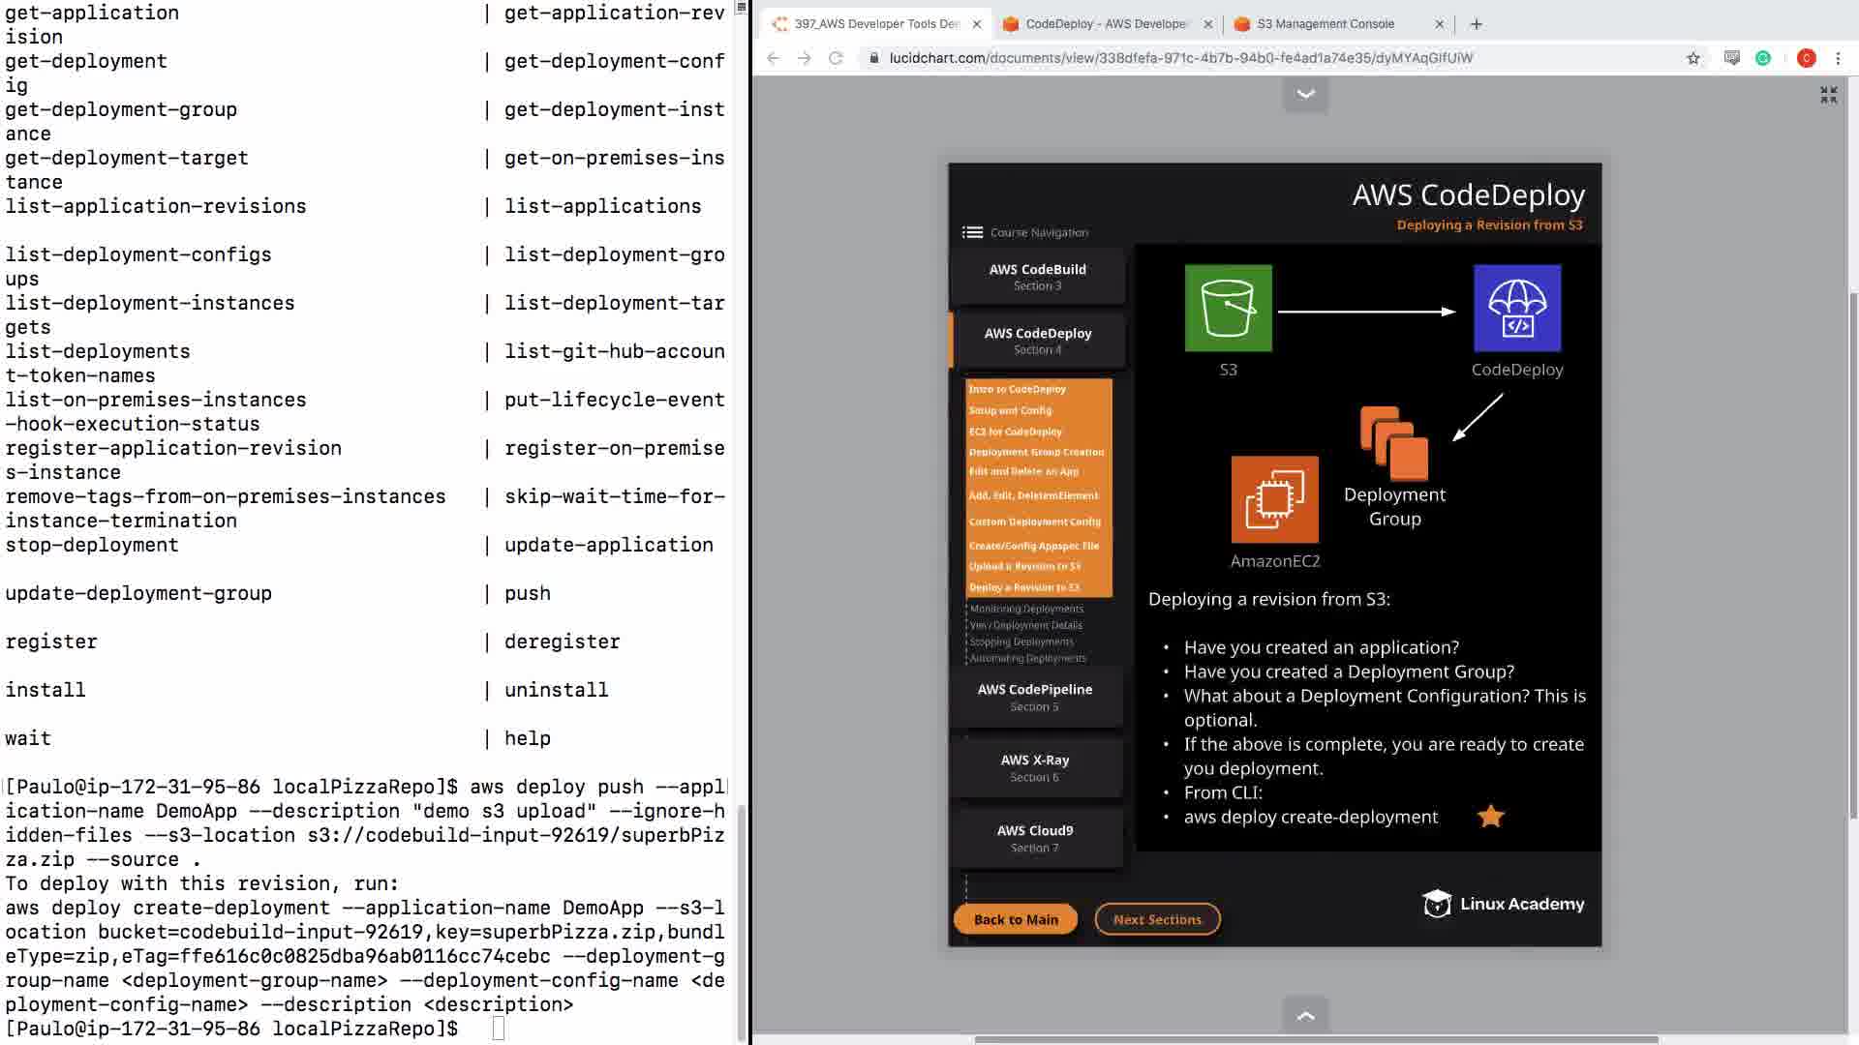
Task: Select Monitoring Deployments lesson link
Action: point(1026,609)
